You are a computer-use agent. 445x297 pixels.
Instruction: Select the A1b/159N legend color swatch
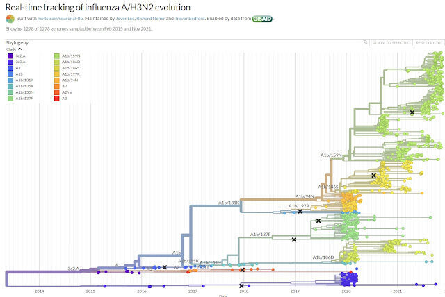pos(57,56)
